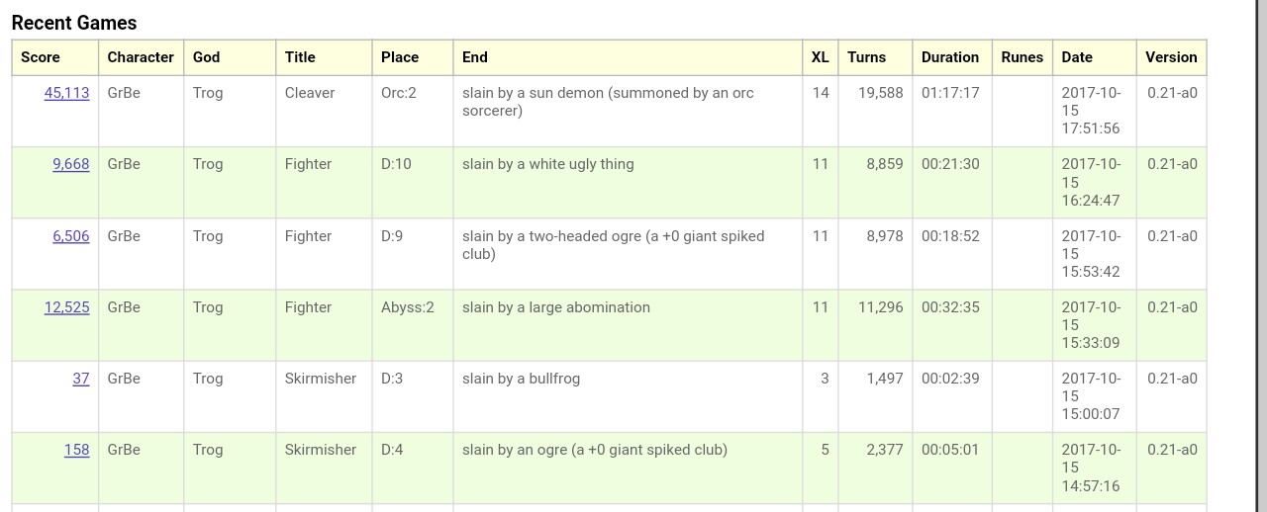Click the 6,506 score link
Viewport: 1267px width, 512px height.
click(x=70, y=236)
